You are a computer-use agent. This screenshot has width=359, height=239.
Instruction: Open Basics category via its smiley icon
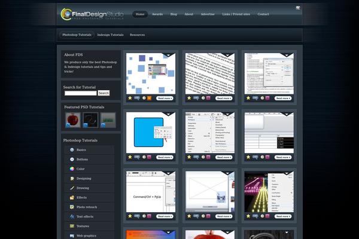click(x=72, y=150)
